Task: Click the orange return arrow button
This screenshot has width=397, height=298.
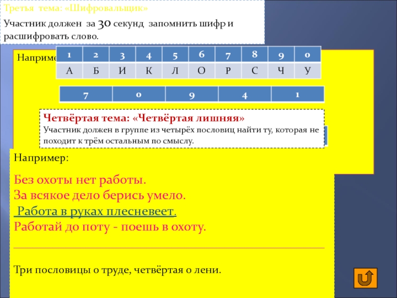Action: [365, 278]
